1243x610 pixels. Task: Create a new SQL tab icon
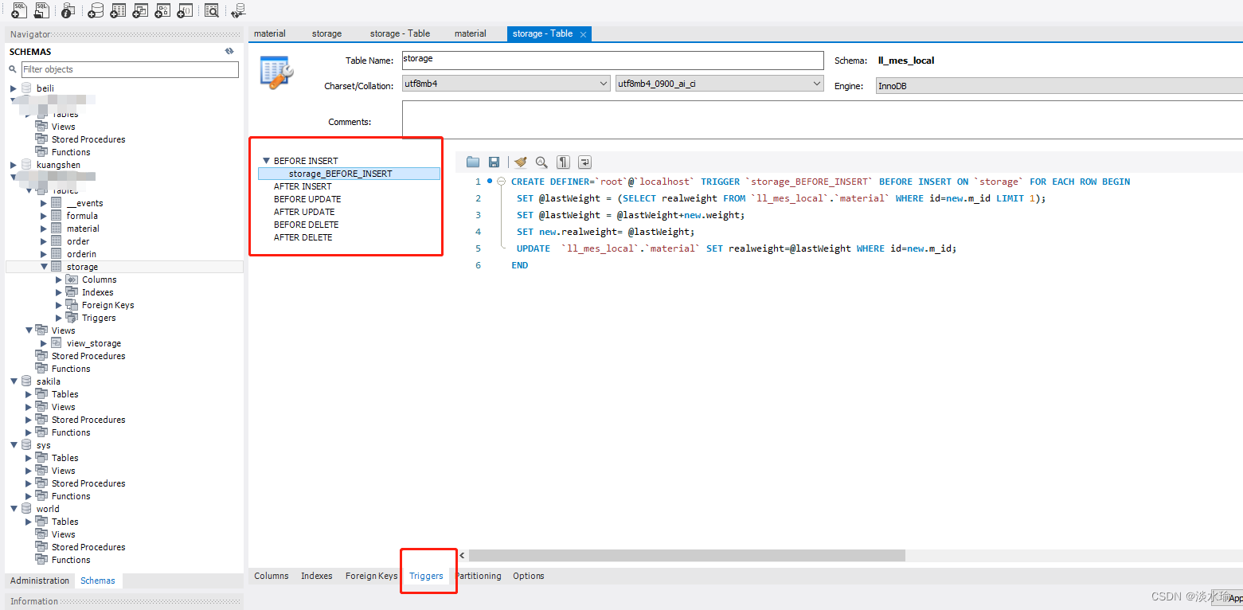click(19, 10)
